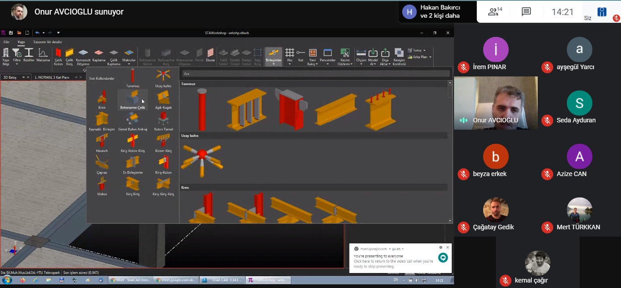Screen dimensions: 621x288
Task: Click the Kaplama cladding tool
Action: point(99,55)
